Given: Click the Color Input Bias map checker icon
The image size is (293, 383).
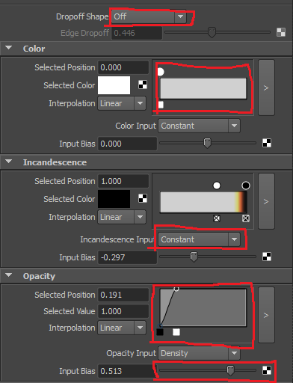Looking at the screenshot, I should [267, 143].
